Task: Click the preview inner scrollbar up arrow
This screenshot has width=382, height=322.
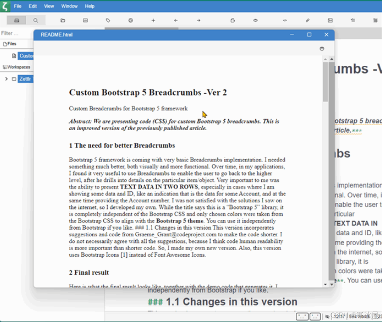Action: coord(325,59)
